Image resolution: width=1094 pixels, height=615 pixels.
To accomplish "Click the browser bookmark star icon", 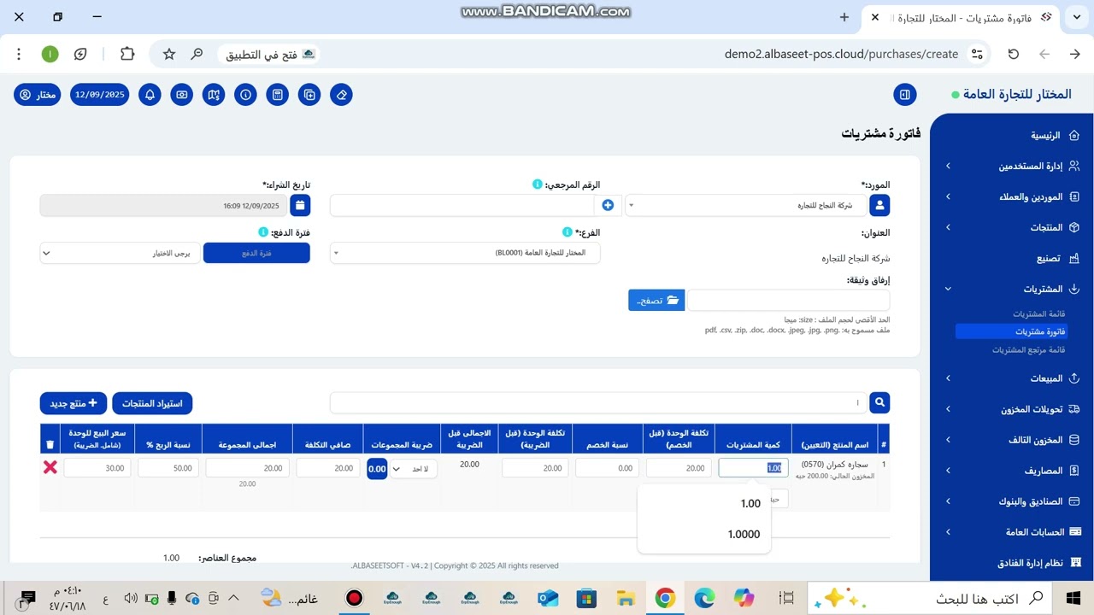I will tap(169, 54).
